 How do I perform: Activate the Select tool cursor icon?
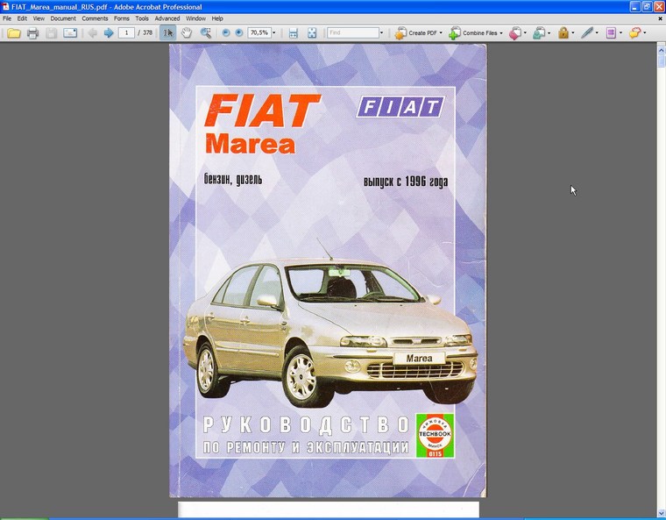[x=168, y=33]
